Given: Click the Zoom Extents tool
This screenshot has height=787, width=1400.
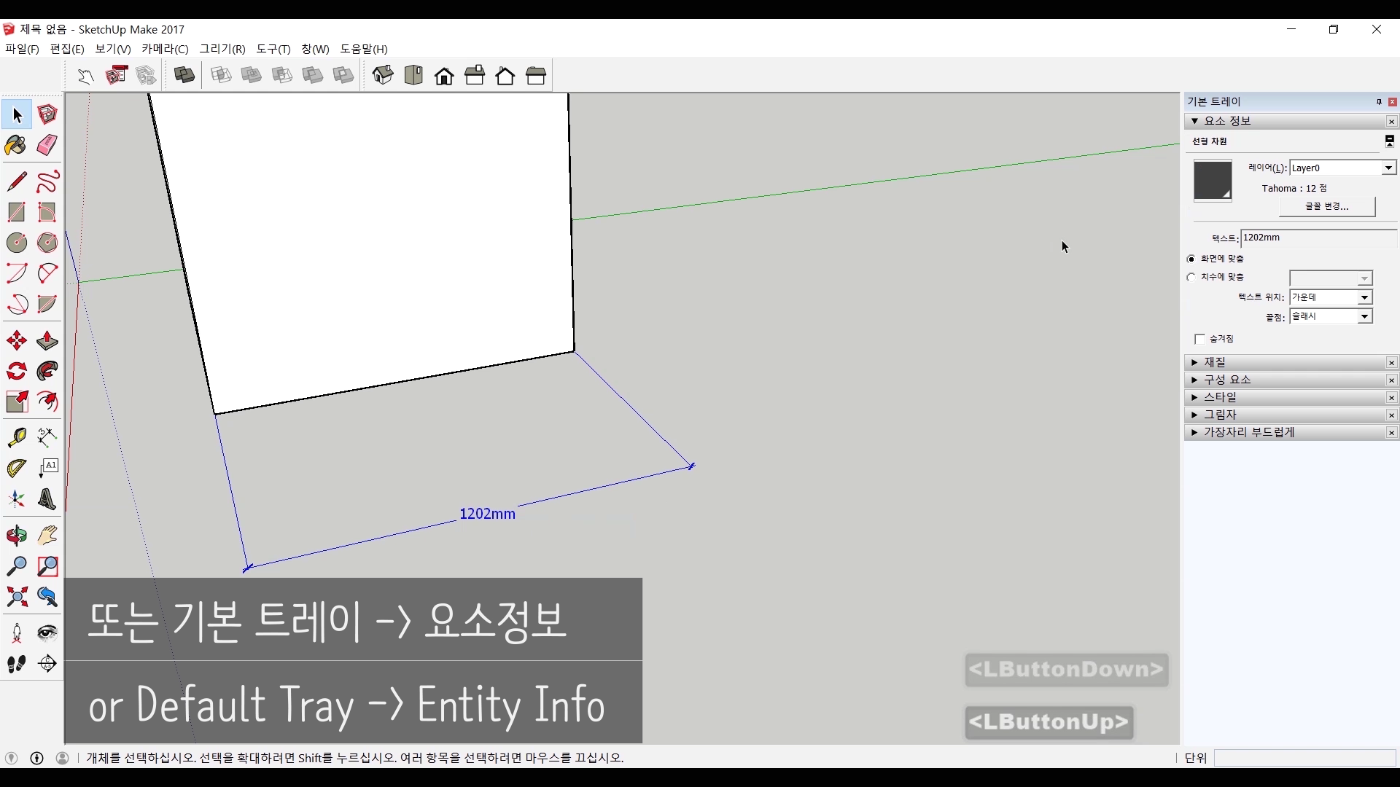Looking at the screenshot, I should [16, 598].
